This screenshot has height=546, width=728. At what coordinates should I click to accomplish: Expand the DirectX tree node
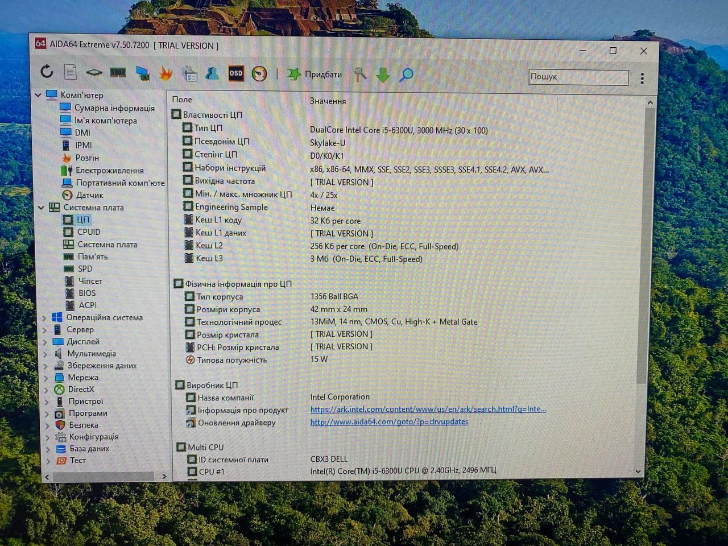pyautogui.click(x=46, y=390)
